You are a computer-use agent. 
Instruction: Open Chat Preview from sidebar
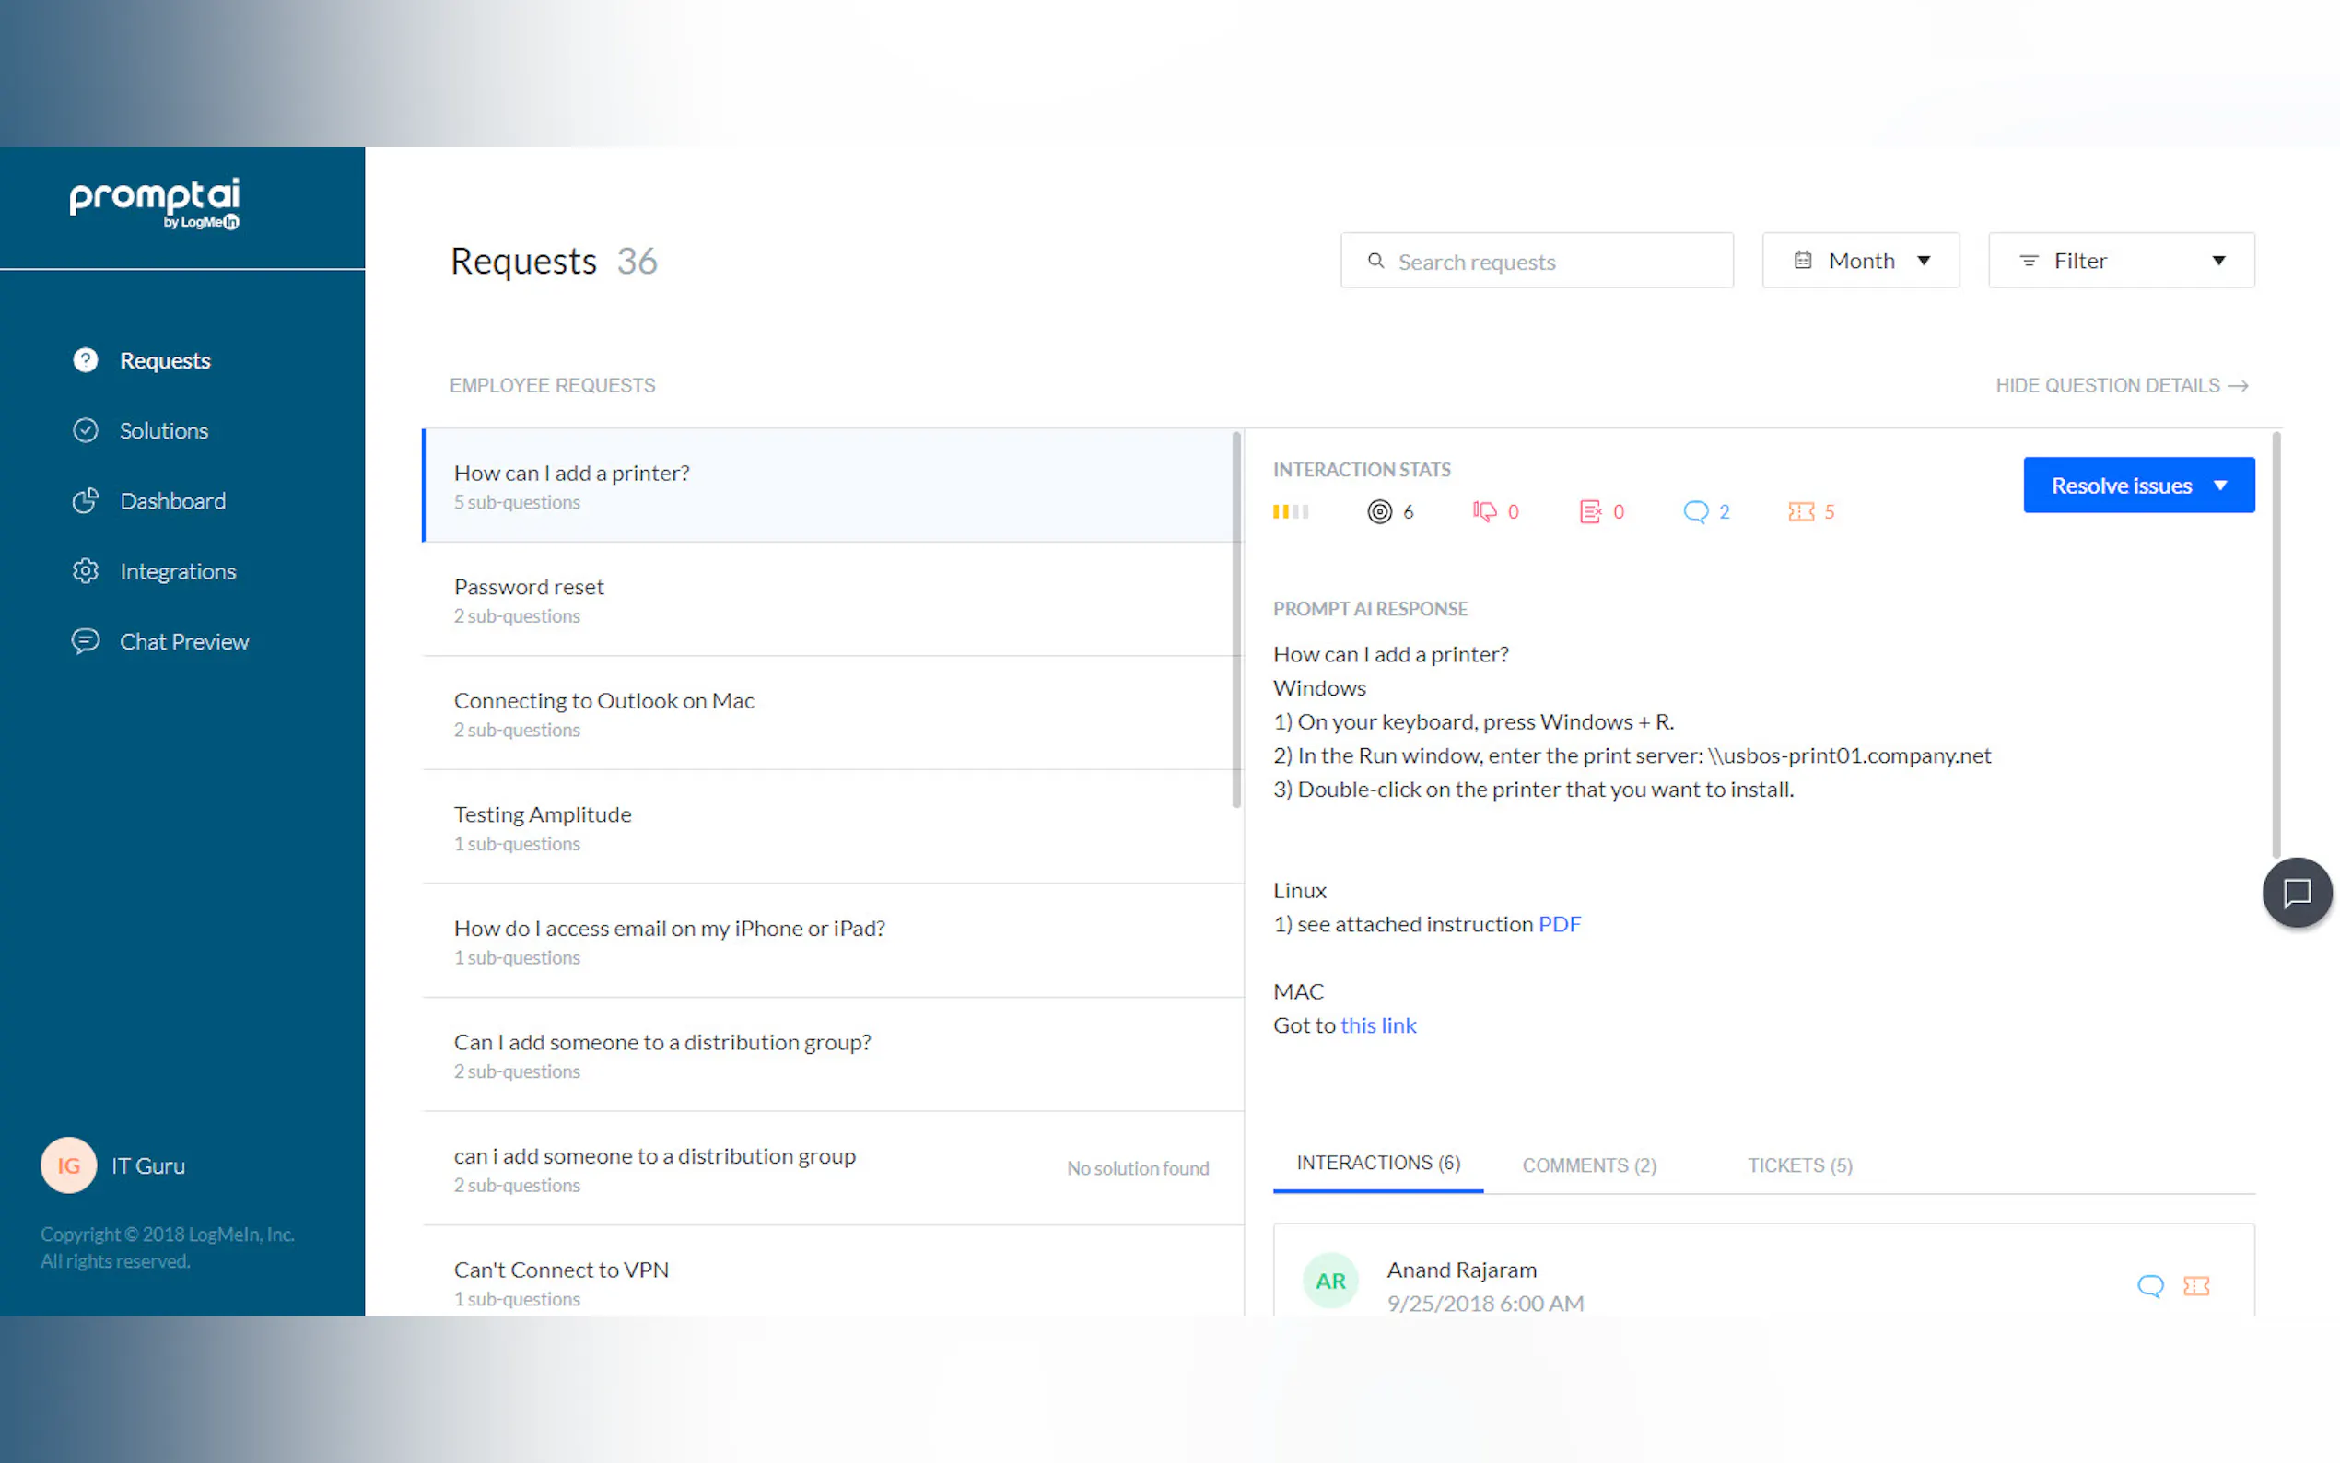click(x=184, y=641)
